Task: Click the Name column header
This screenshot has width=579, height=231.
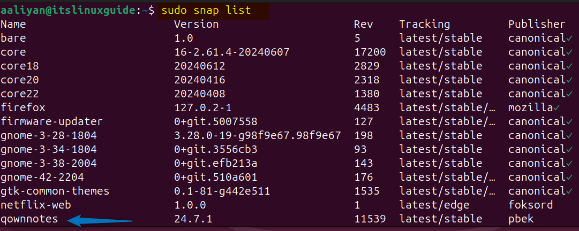Action: click(13, 25)
